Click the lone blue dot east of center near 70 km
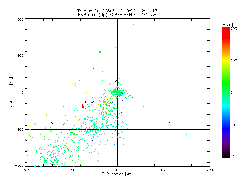 (x=149, y=83)
